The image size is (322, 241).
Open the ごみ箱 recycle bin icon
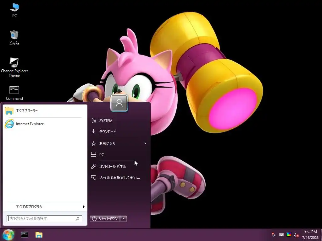click(14, 38)
